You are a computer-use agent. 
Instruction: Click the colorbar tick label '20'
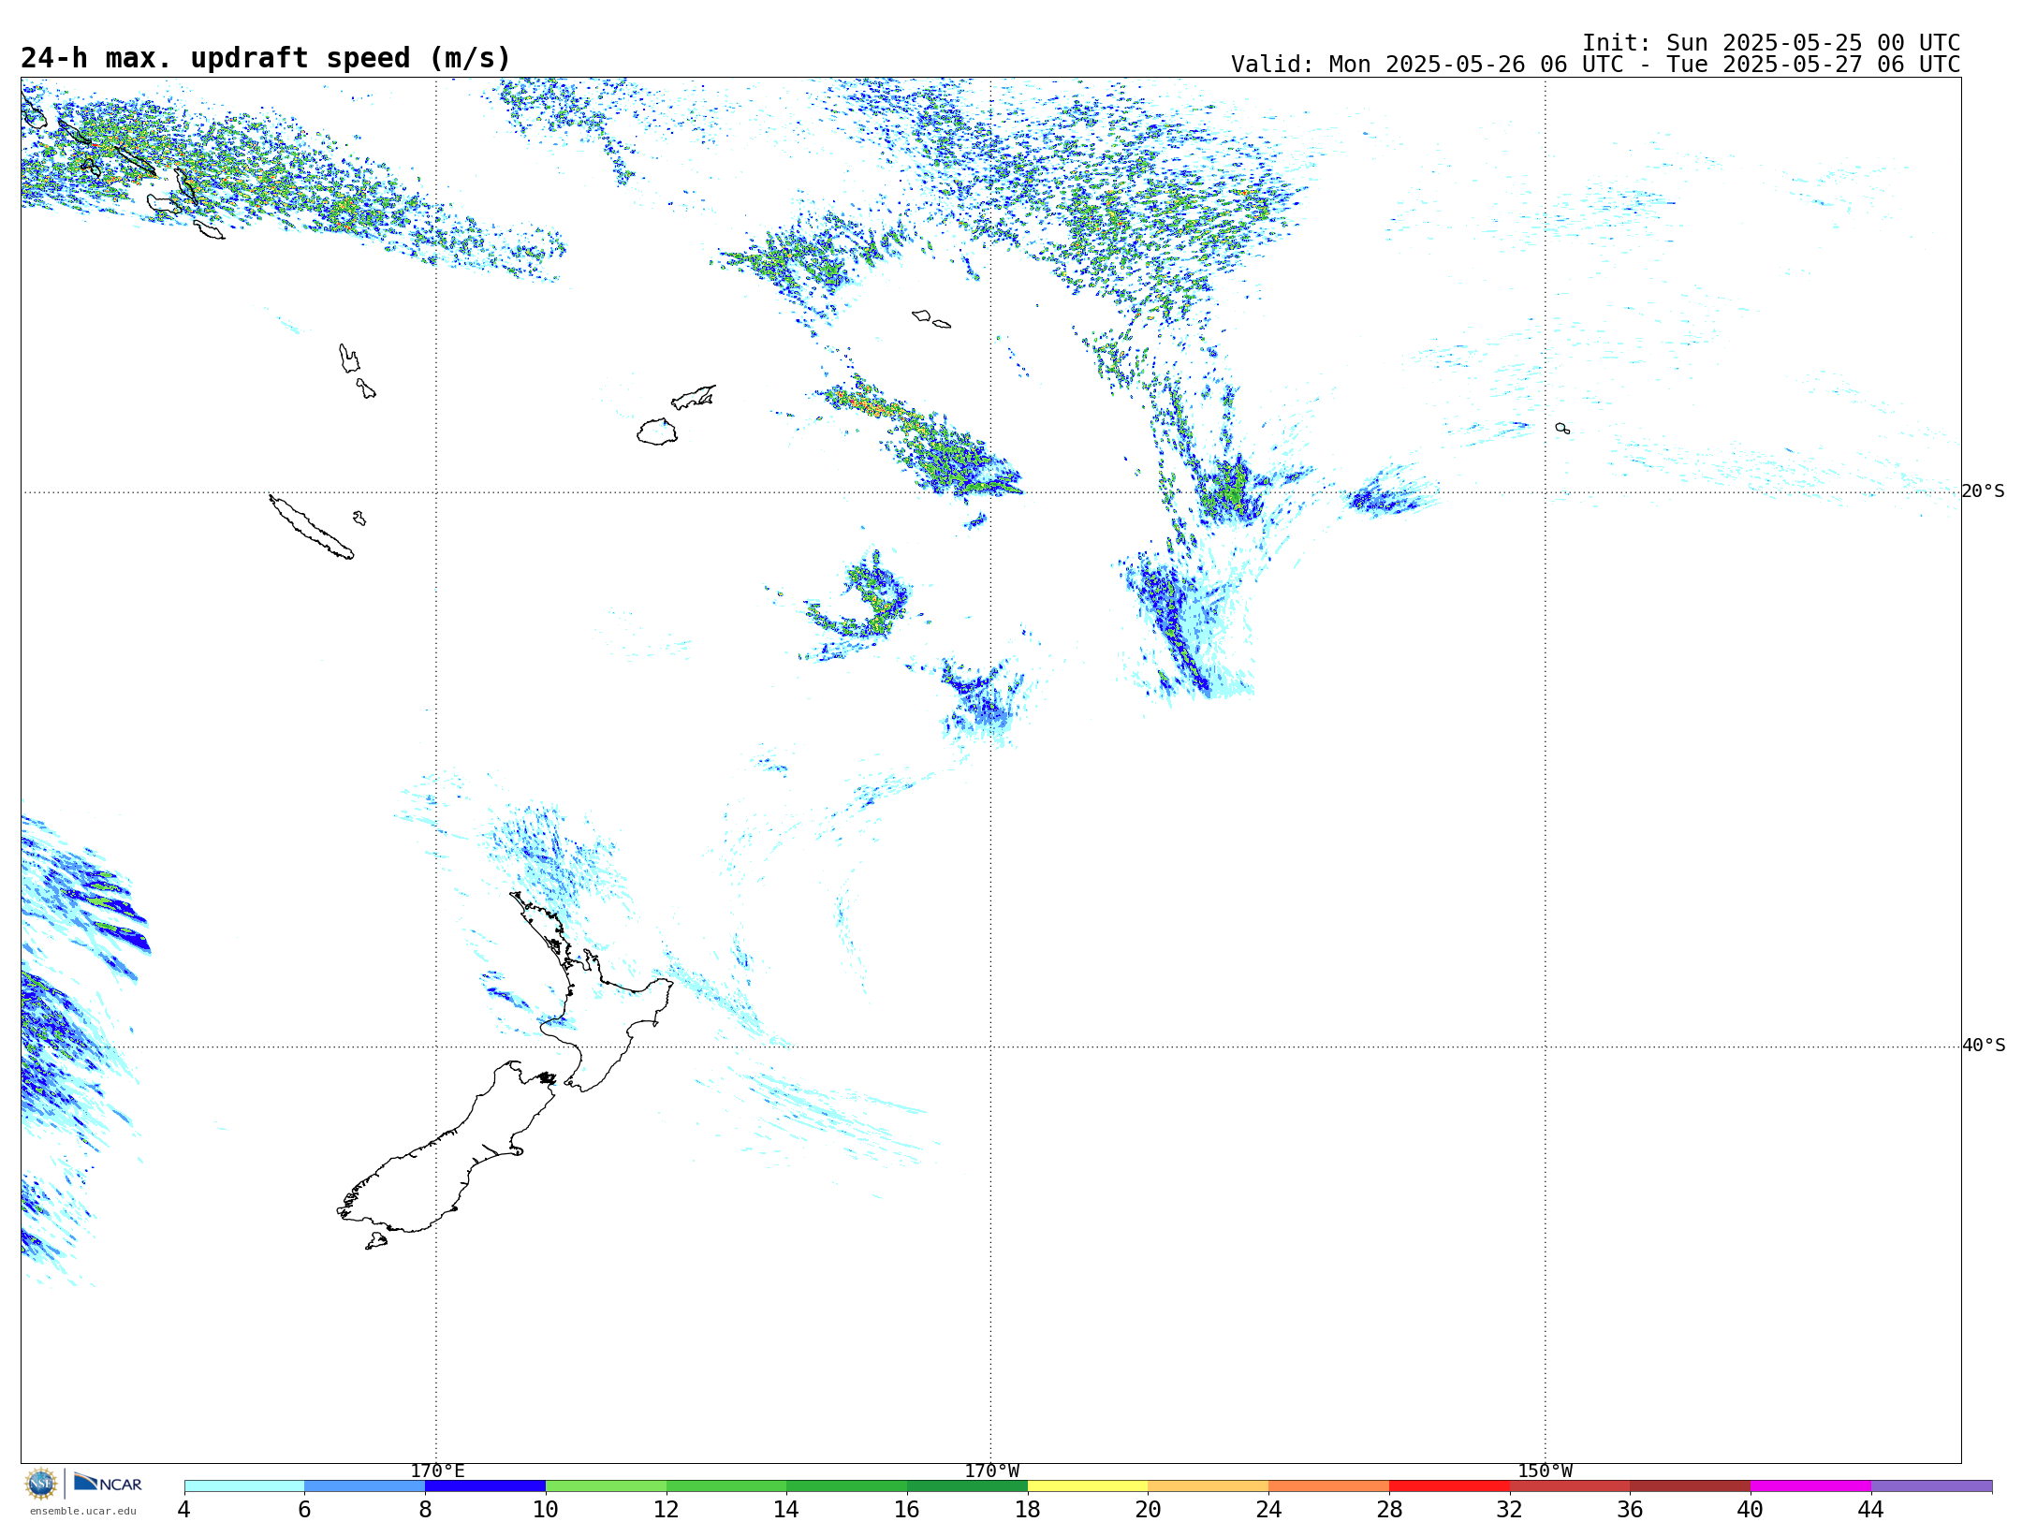1149,1510
